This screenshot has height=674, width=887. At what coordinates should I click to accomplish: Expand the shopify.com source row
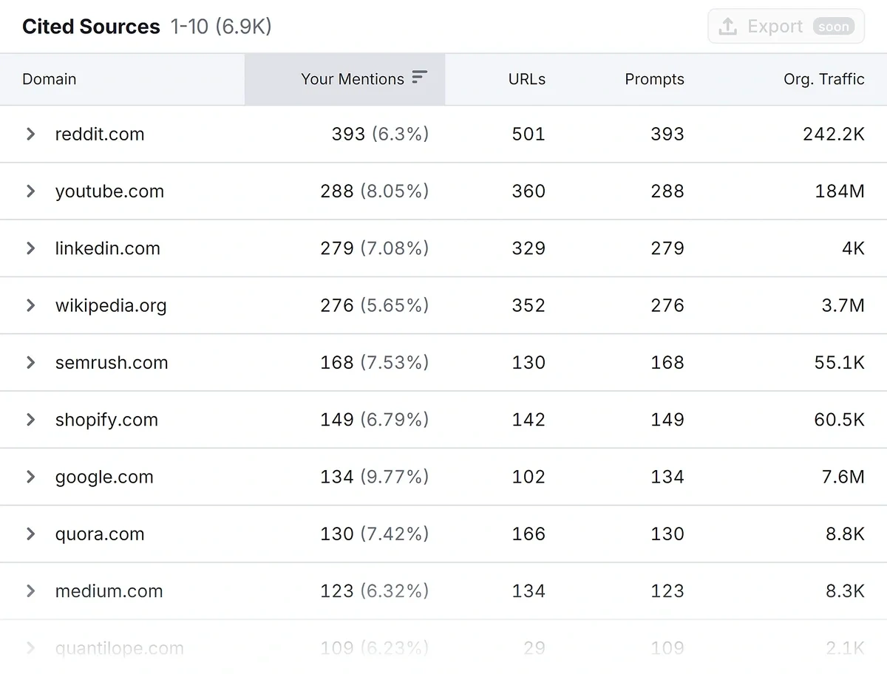click(30, 420)
